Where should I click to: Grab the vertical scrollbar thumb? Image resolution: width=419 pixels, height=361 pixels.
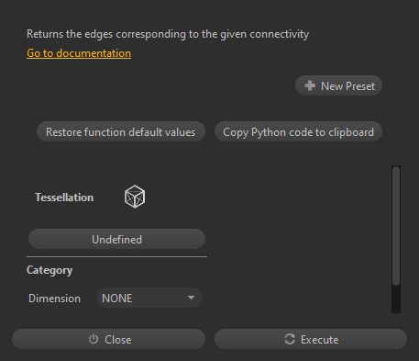(396, 226)
